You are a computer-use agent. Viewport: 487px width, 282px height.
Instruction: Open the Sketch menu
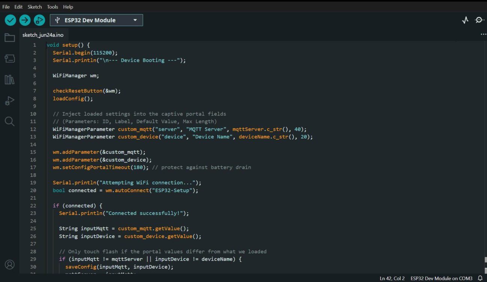click(35, 7)
